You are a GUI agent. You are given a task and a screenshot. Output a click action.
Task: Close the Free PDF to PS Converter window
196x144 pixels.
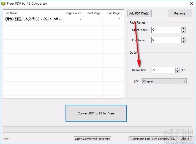(192, 4)
